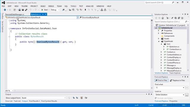Collapse the DataModel folder node
The image size is (190, 107).
coord(159,41)
